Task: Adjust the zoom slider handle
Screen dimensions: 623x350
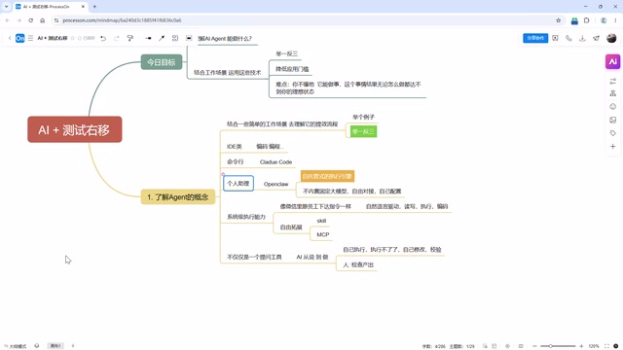Action: (x=551, y=346)
